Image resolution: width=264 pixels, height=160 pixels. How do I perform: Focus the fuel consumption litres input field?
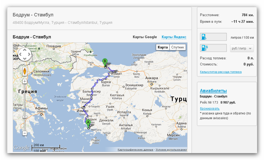[x=217, y=37]
